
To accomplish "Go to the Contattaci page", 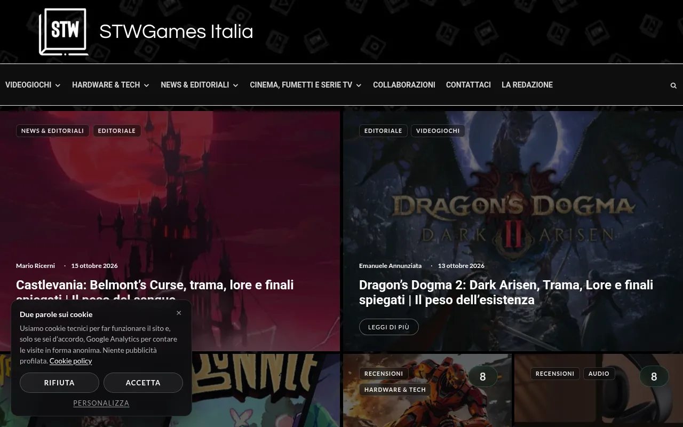I will click(468, 85).
